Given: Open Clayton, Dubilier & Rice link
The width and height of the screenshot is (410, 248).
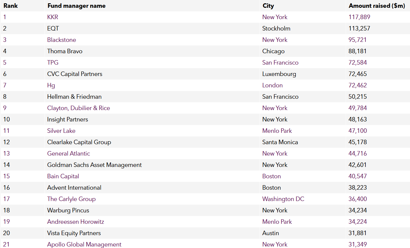Looking at the screenshot, I should pyautogui.click(x=79, y=108).
